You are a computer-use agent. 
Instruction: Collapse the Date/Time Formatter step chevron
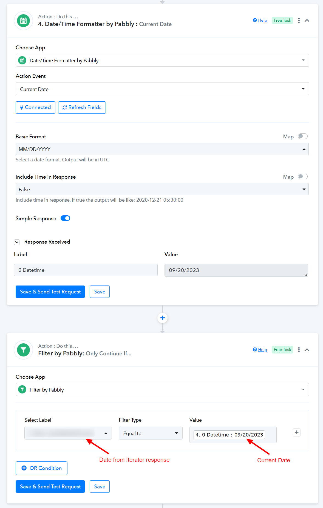(307, 21)
